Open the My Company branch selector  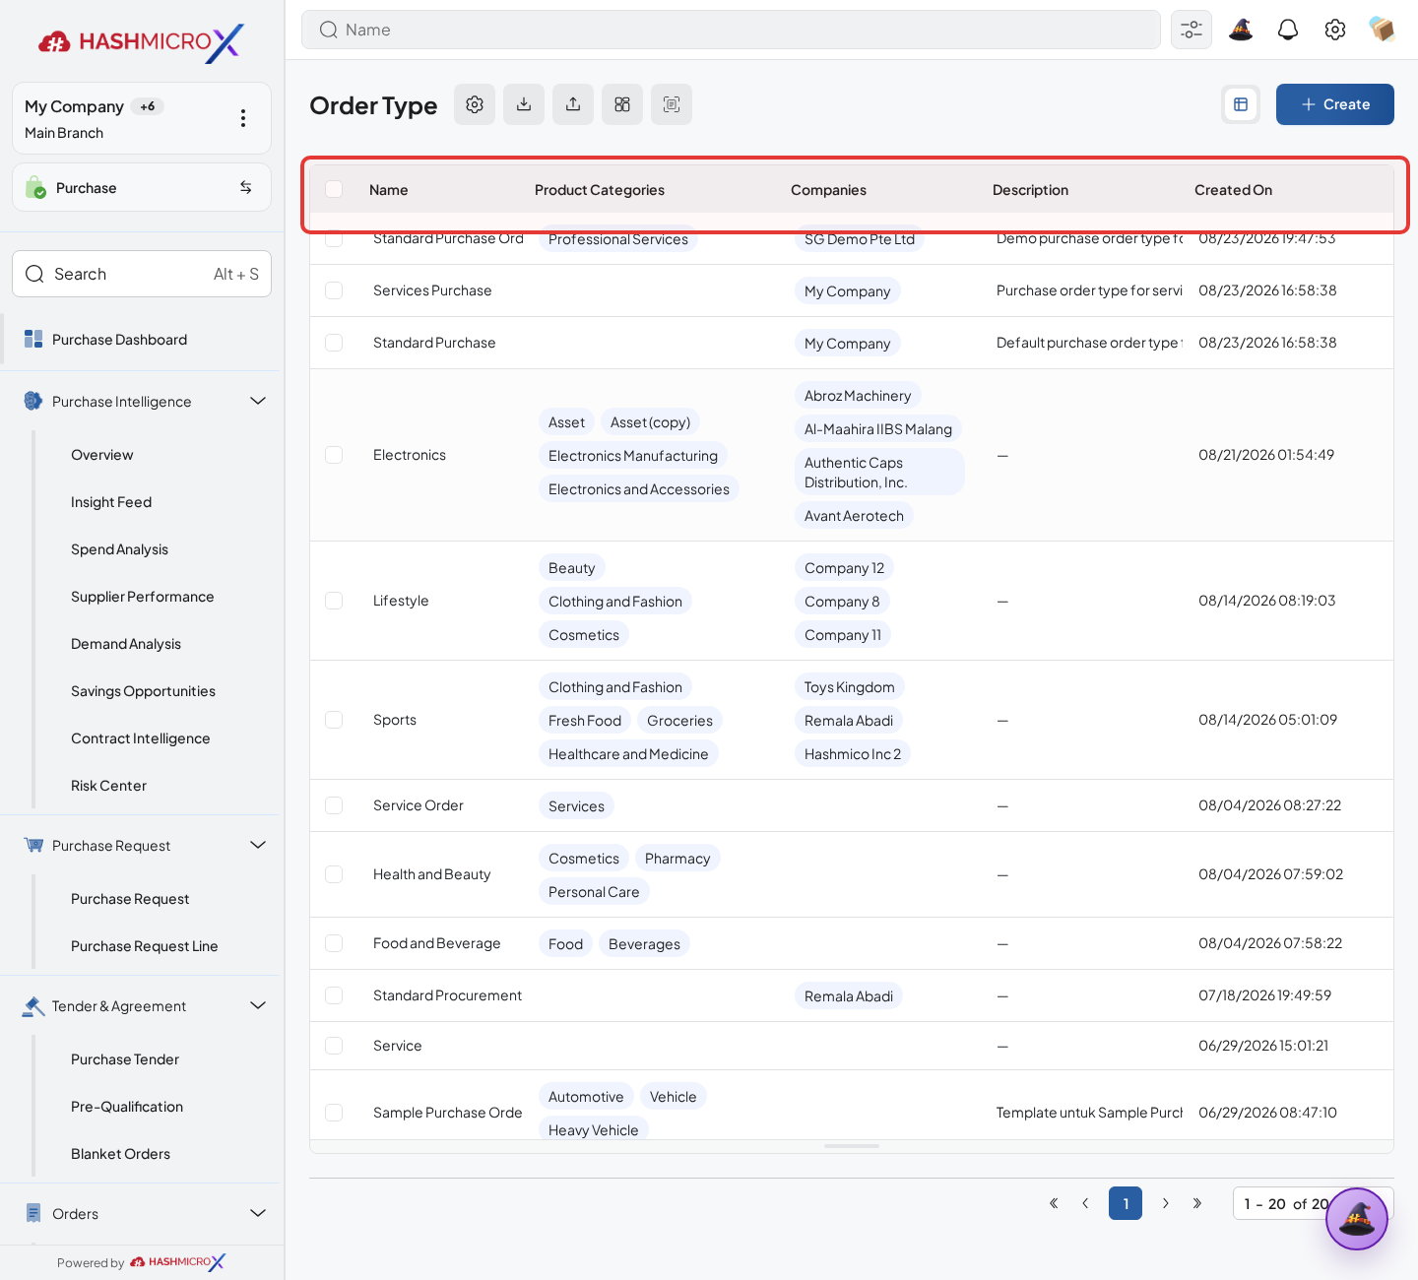pos(142,118)
